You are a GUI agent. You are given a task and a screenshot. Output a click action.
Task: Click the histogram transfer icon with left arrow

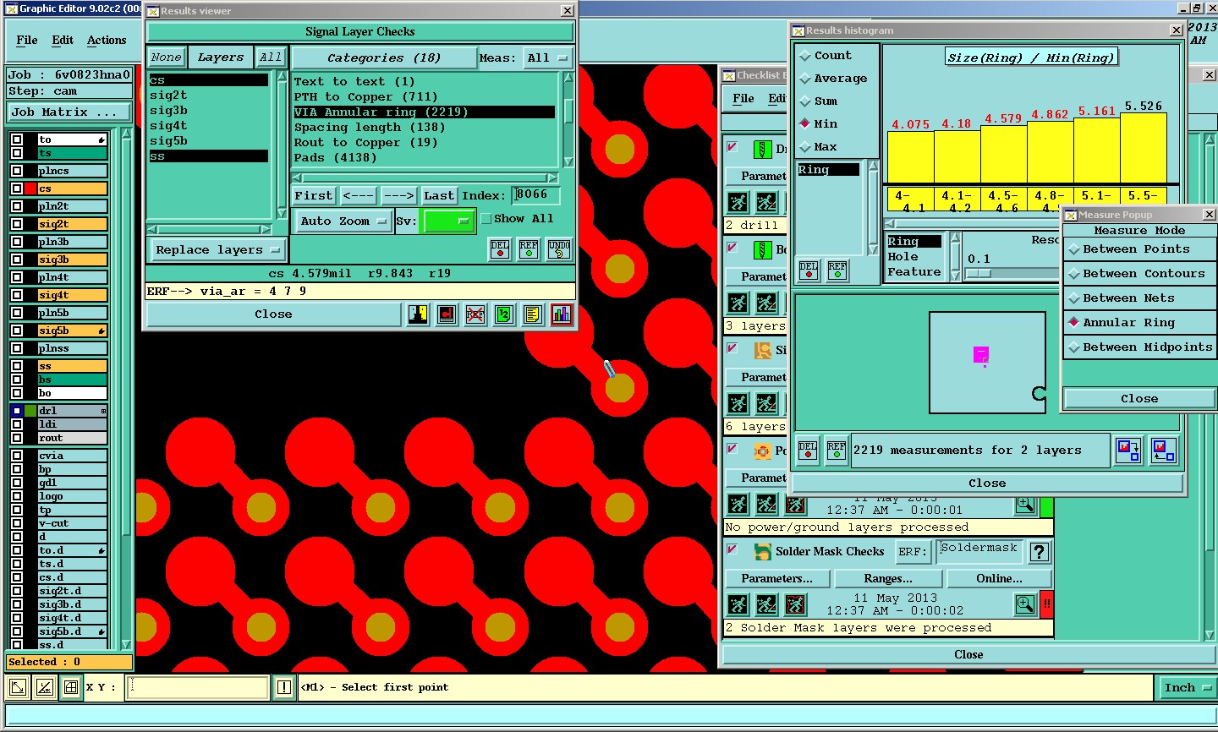click(1164, 450)
